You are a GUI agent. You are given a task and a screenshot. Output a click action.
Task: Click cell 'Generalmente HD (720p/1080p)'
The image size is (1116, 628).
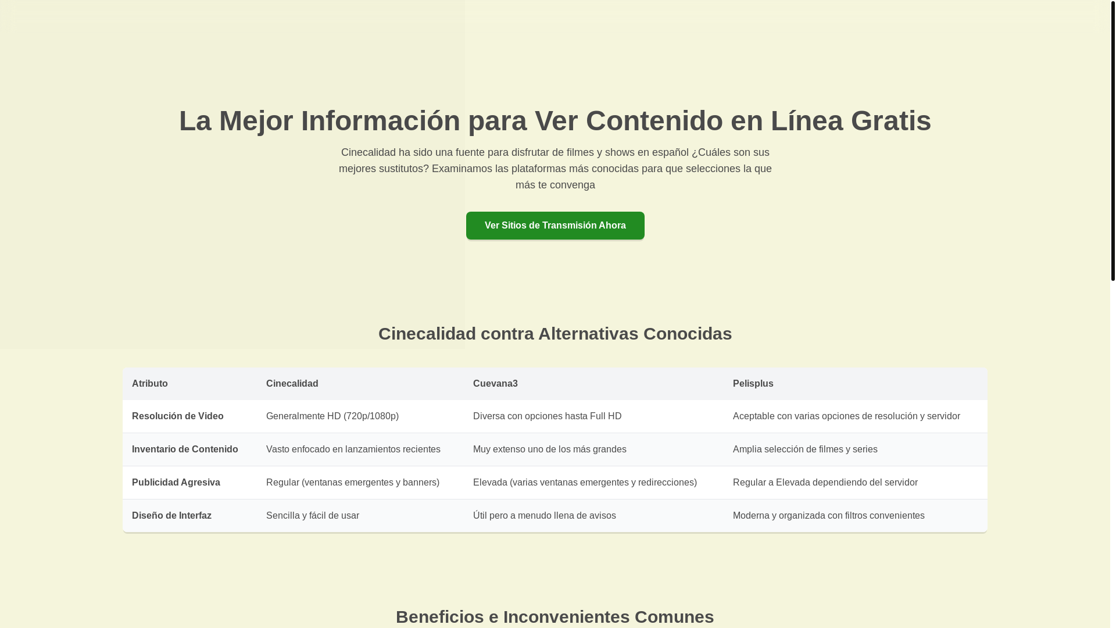point(360,416)
